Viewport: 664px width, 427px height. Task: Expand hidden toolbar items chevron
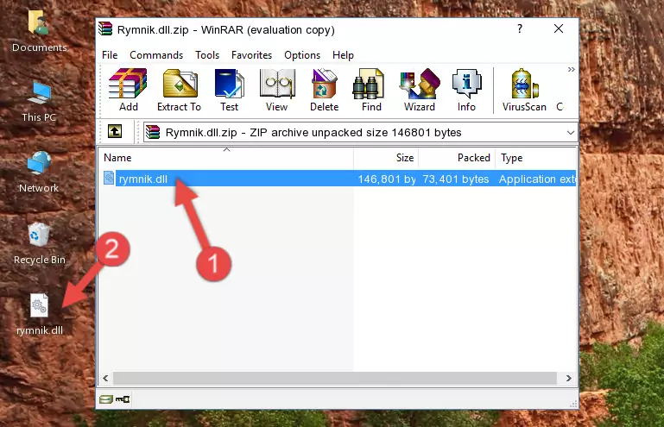572,69
